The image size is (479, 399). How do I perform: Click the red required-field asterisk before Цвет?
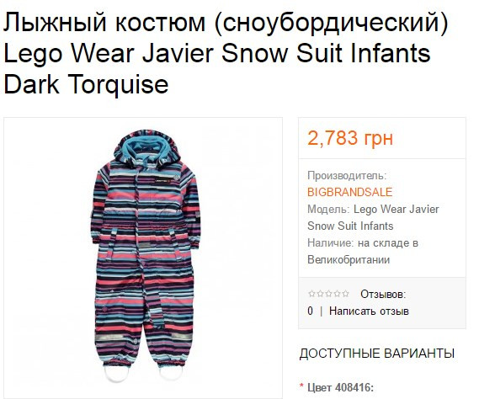pyautogui.click(x=302, y=386)
